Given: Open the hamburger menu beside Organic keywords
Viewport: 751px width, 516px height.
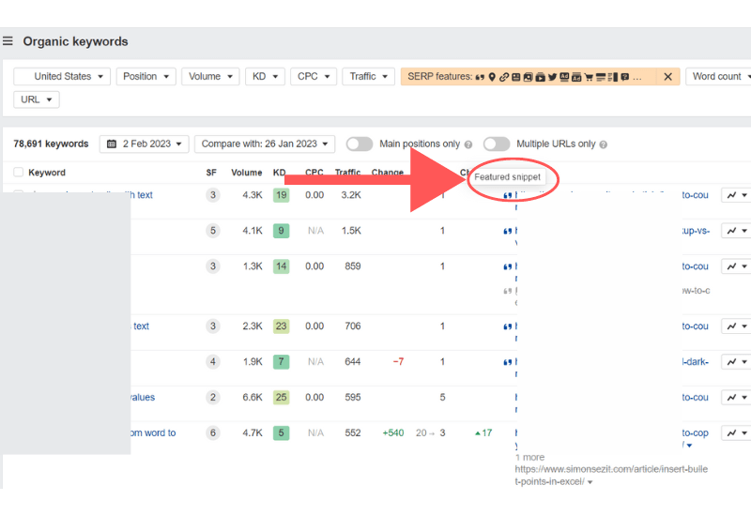Looking at the screenshot, I should [x=8, y=41].
